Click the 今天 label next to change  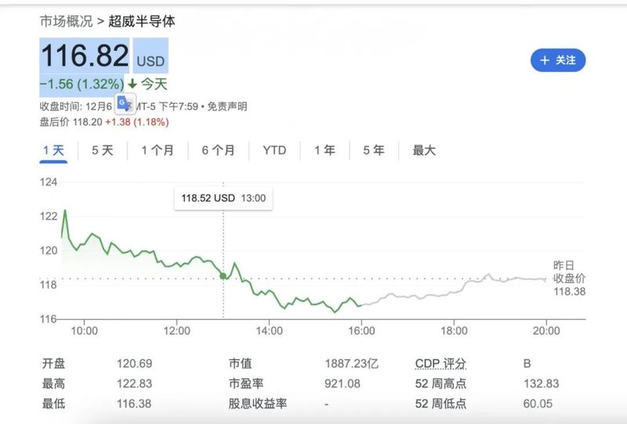pyautogui.click(x=154, y=84)
